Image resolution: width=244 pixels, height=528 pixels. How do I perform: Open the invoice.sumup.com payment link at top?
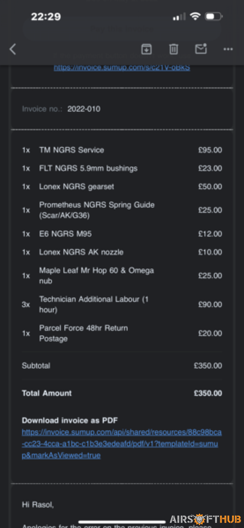[122, 68]
